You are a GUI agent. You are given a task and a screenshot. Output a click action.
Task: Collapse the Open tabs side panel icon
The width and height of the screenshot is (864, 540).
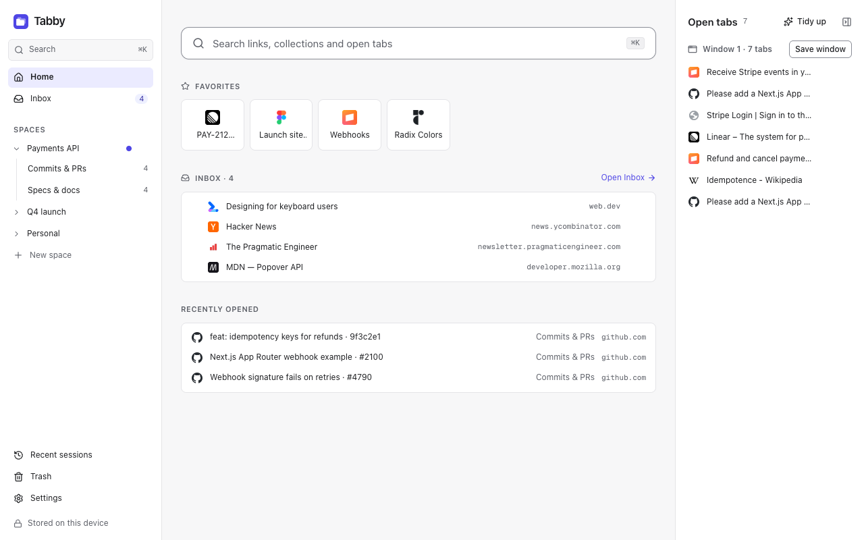click(x=846, y=22)
